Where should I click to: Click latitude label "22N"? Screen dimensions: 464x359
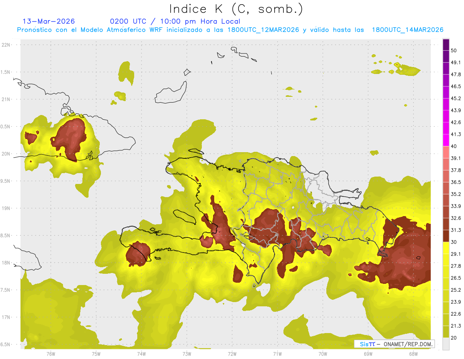(x=6, y=45)
